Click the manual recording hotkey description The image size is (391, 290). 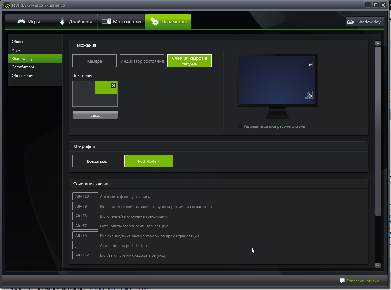[x=157, y=207]
